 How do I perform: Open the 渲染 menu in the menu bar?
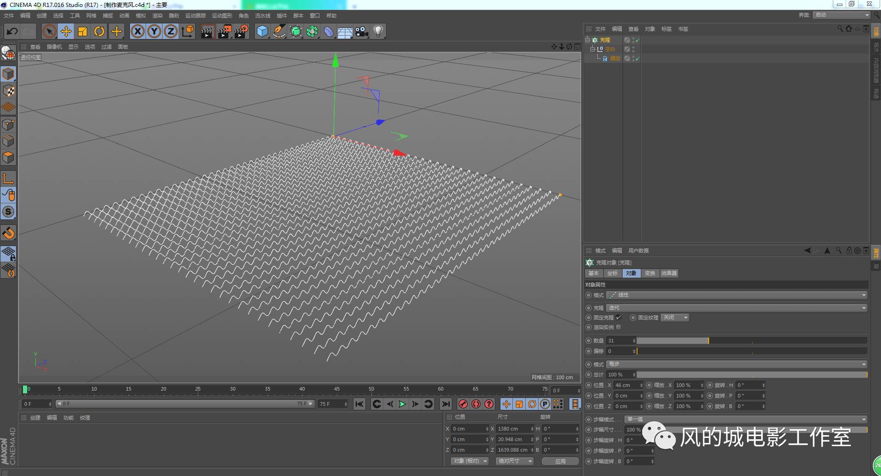(157, 15)
